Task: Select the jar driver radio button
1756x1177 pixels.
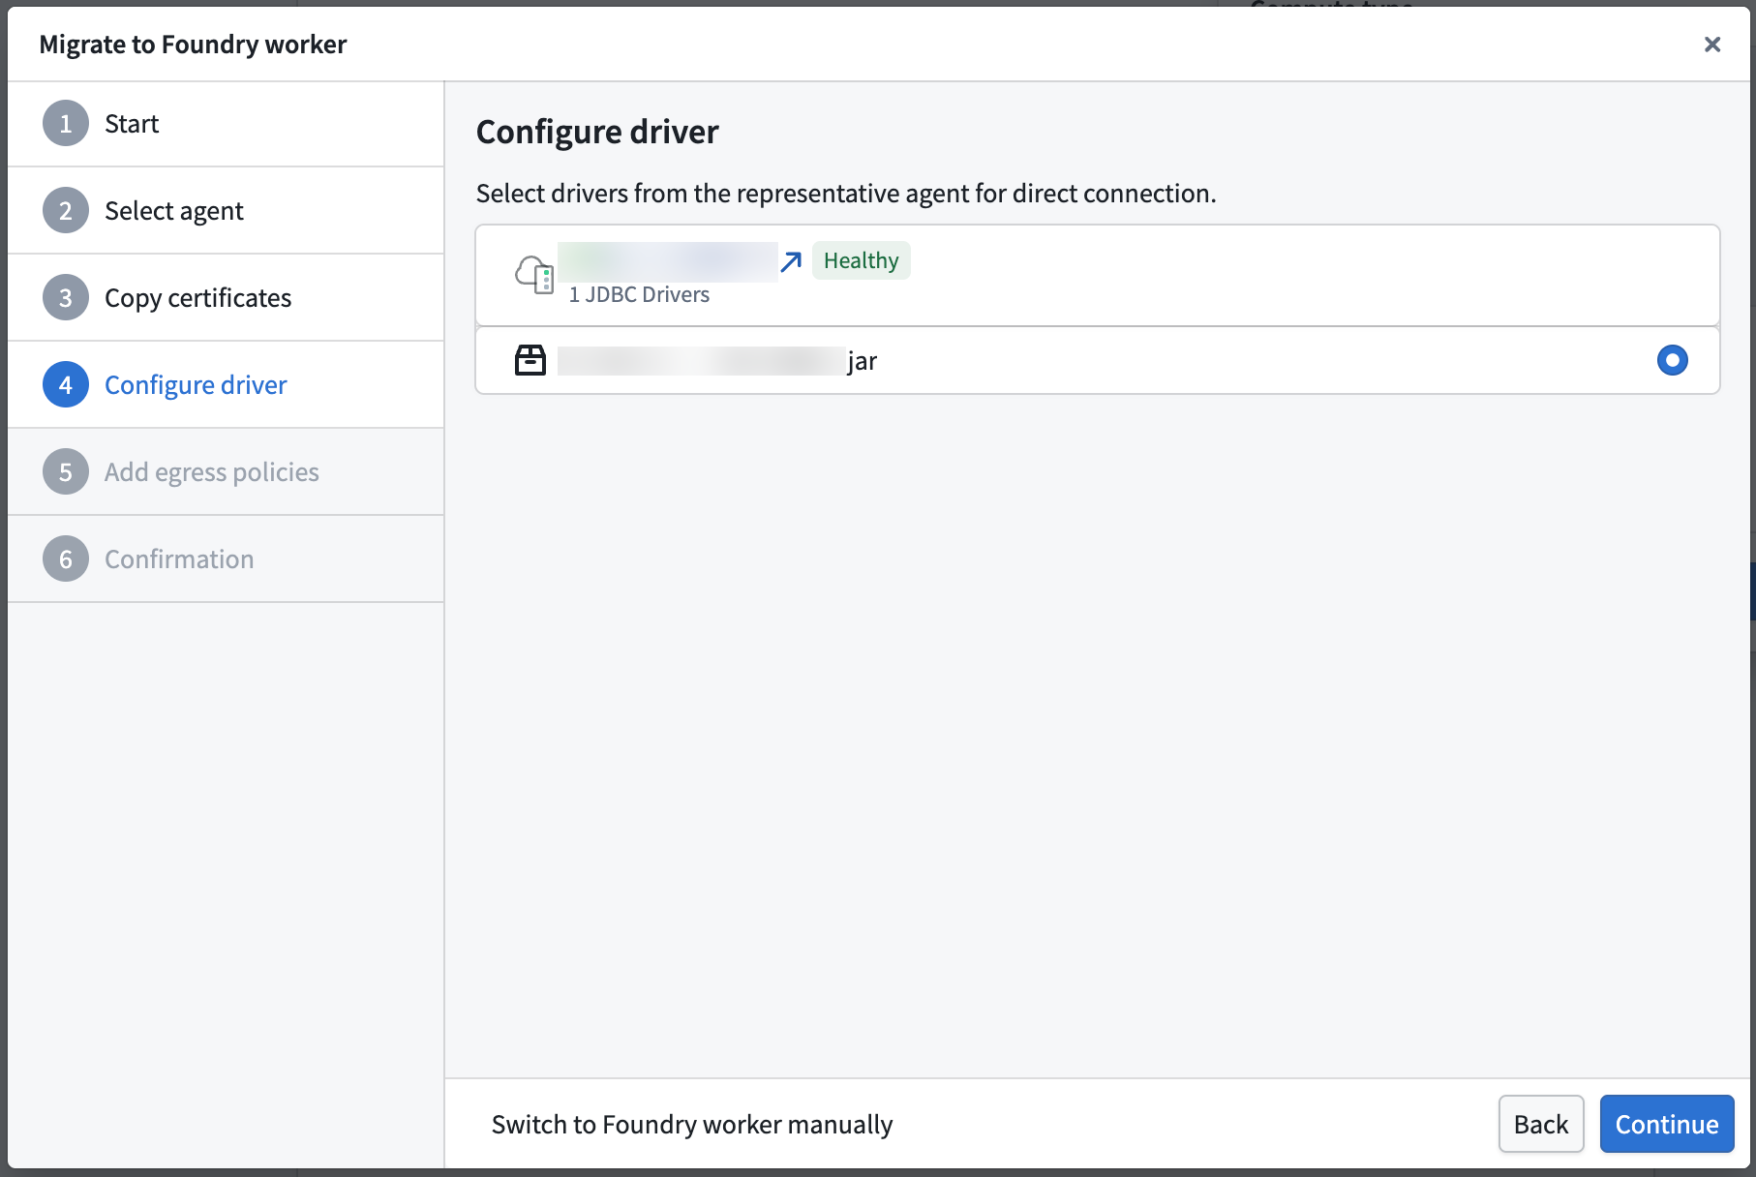Action: [x=1672, y=360]
